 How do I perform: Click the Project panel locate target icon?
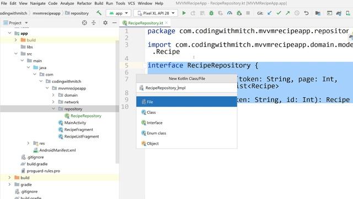84,23
